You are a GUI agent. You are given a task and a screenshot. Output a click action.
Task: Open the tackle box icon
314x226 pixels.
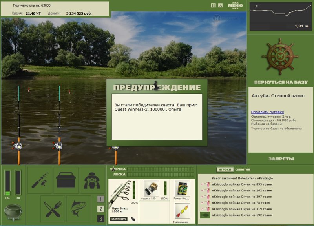[x=66, y=180]
